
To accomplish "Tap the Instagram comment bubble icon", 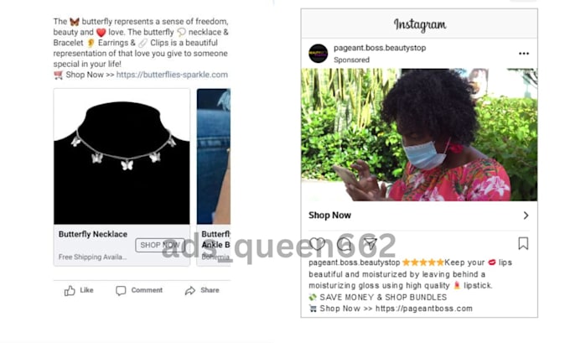I will (x=344, y=244).
